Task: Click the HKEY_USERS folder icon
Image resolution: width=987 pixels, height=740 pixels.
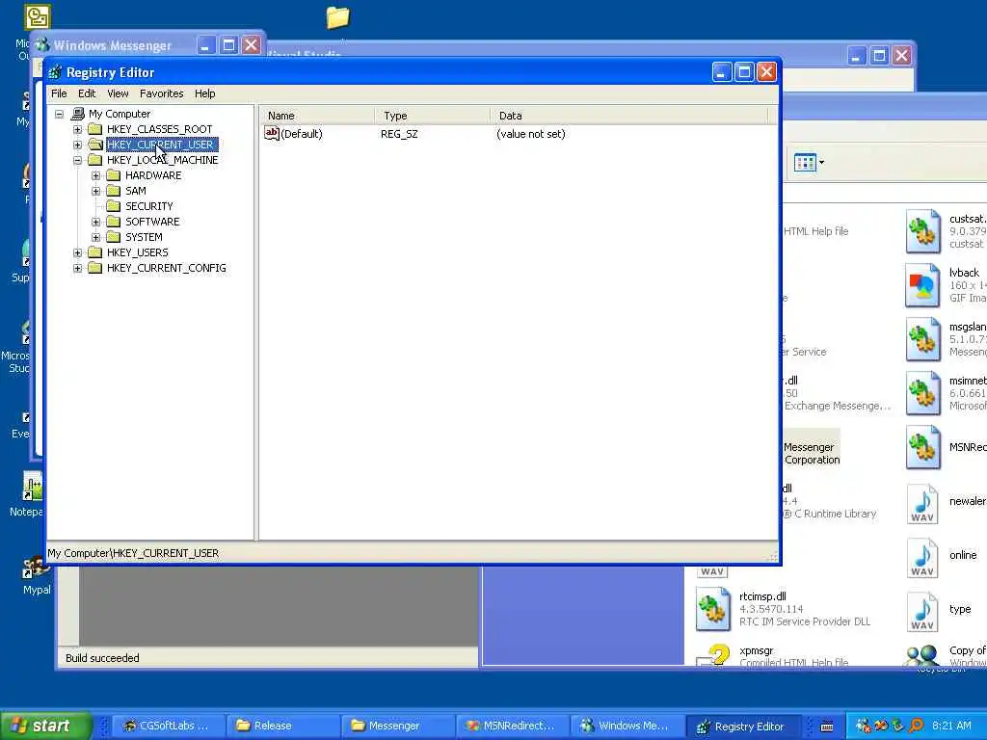Action: point(95,252)
